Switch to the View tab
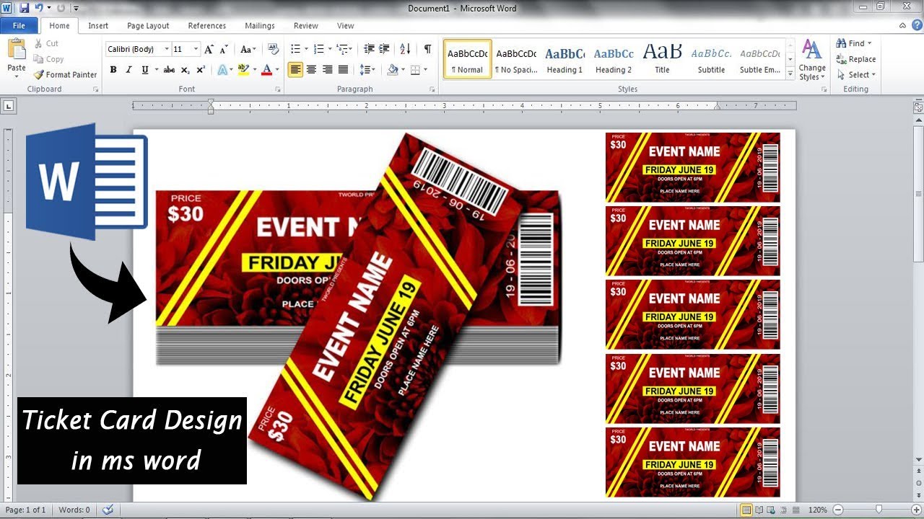 coord(346,25)
